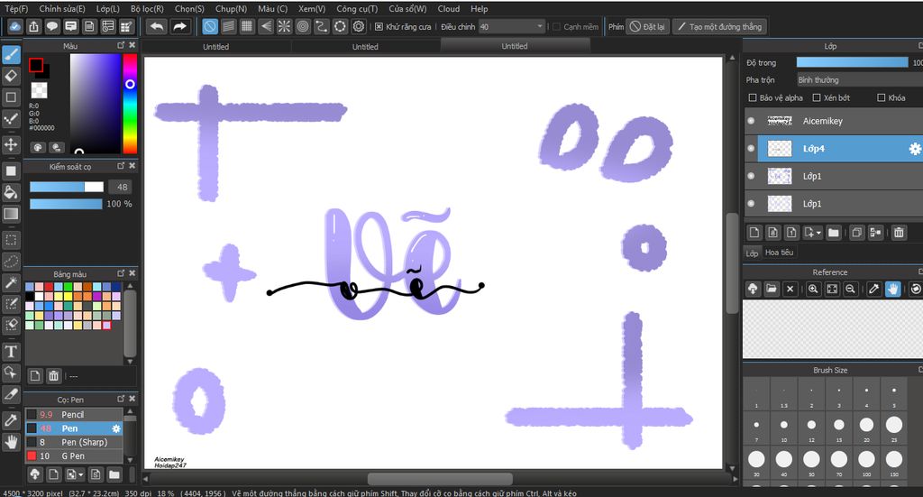This screenshot has width=923, height=497.
Task: Switch to the Hoa tiêu tab
Action: [x=780, y=252]
